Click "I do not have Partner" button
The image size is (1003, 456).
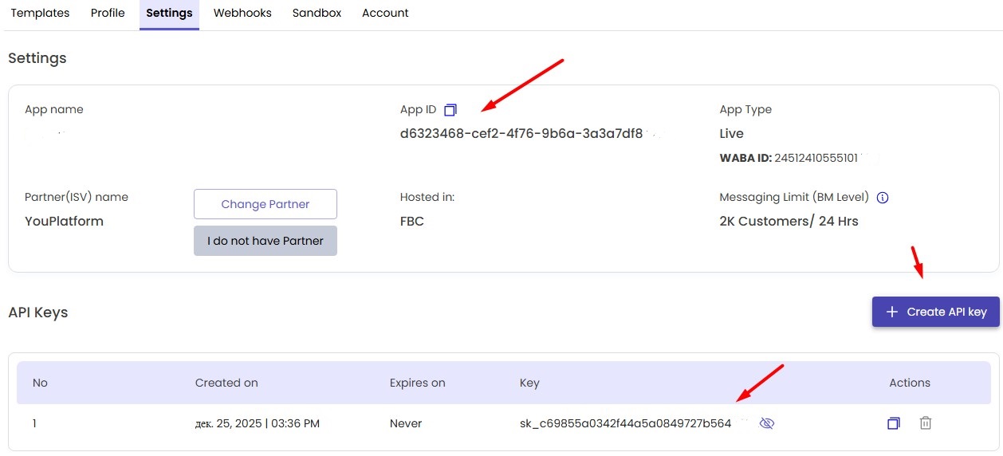pos(265,241)
